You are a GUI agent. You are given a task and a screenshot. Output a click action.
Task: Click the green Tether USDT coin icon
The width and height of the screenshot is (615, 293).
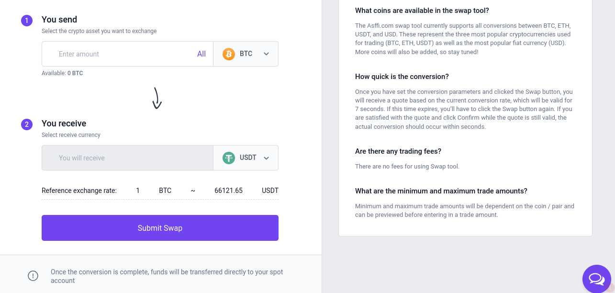229,158
